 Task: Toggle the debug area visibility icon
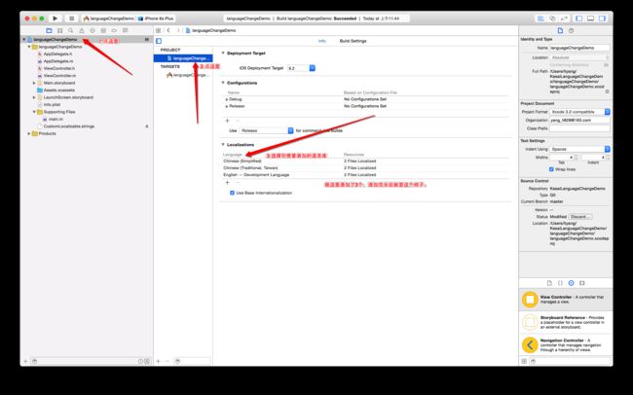(590, 18)
